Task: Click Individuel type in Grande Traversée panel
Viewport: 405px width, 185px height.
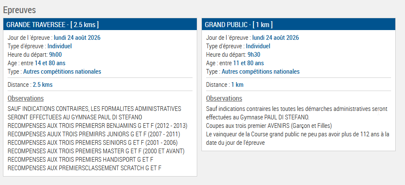Action: click(59, 46)
